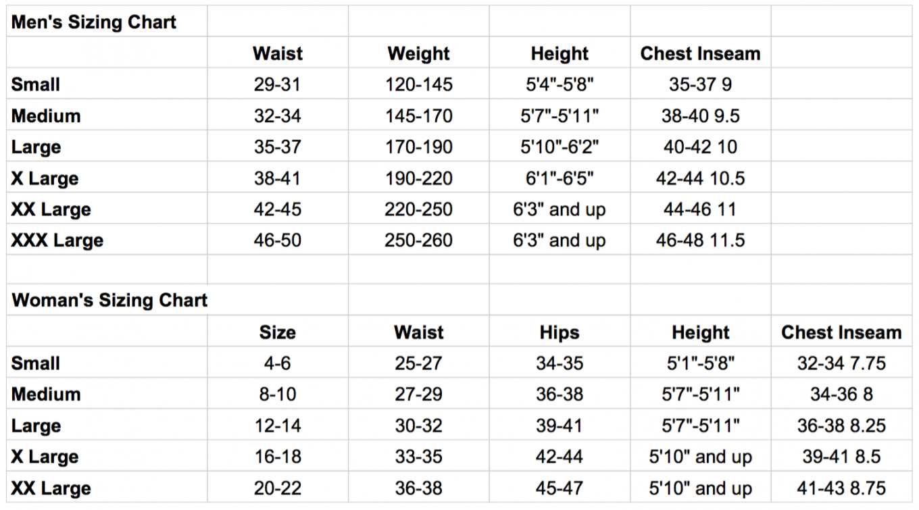Viewport: 919px width, 510px height.
Task: Select the women's X Large chest cell 39-41 8.5
Action: 841,457
